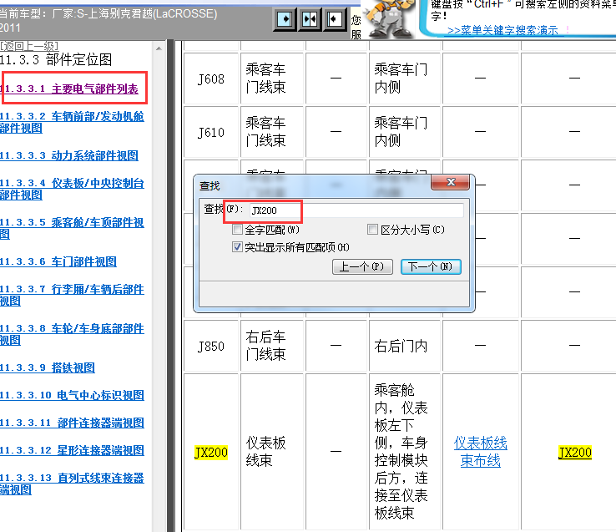Click the 仪表板线束 cell in JX200 row
Viewport: 616px width, 532px height.
coord(272,452)
